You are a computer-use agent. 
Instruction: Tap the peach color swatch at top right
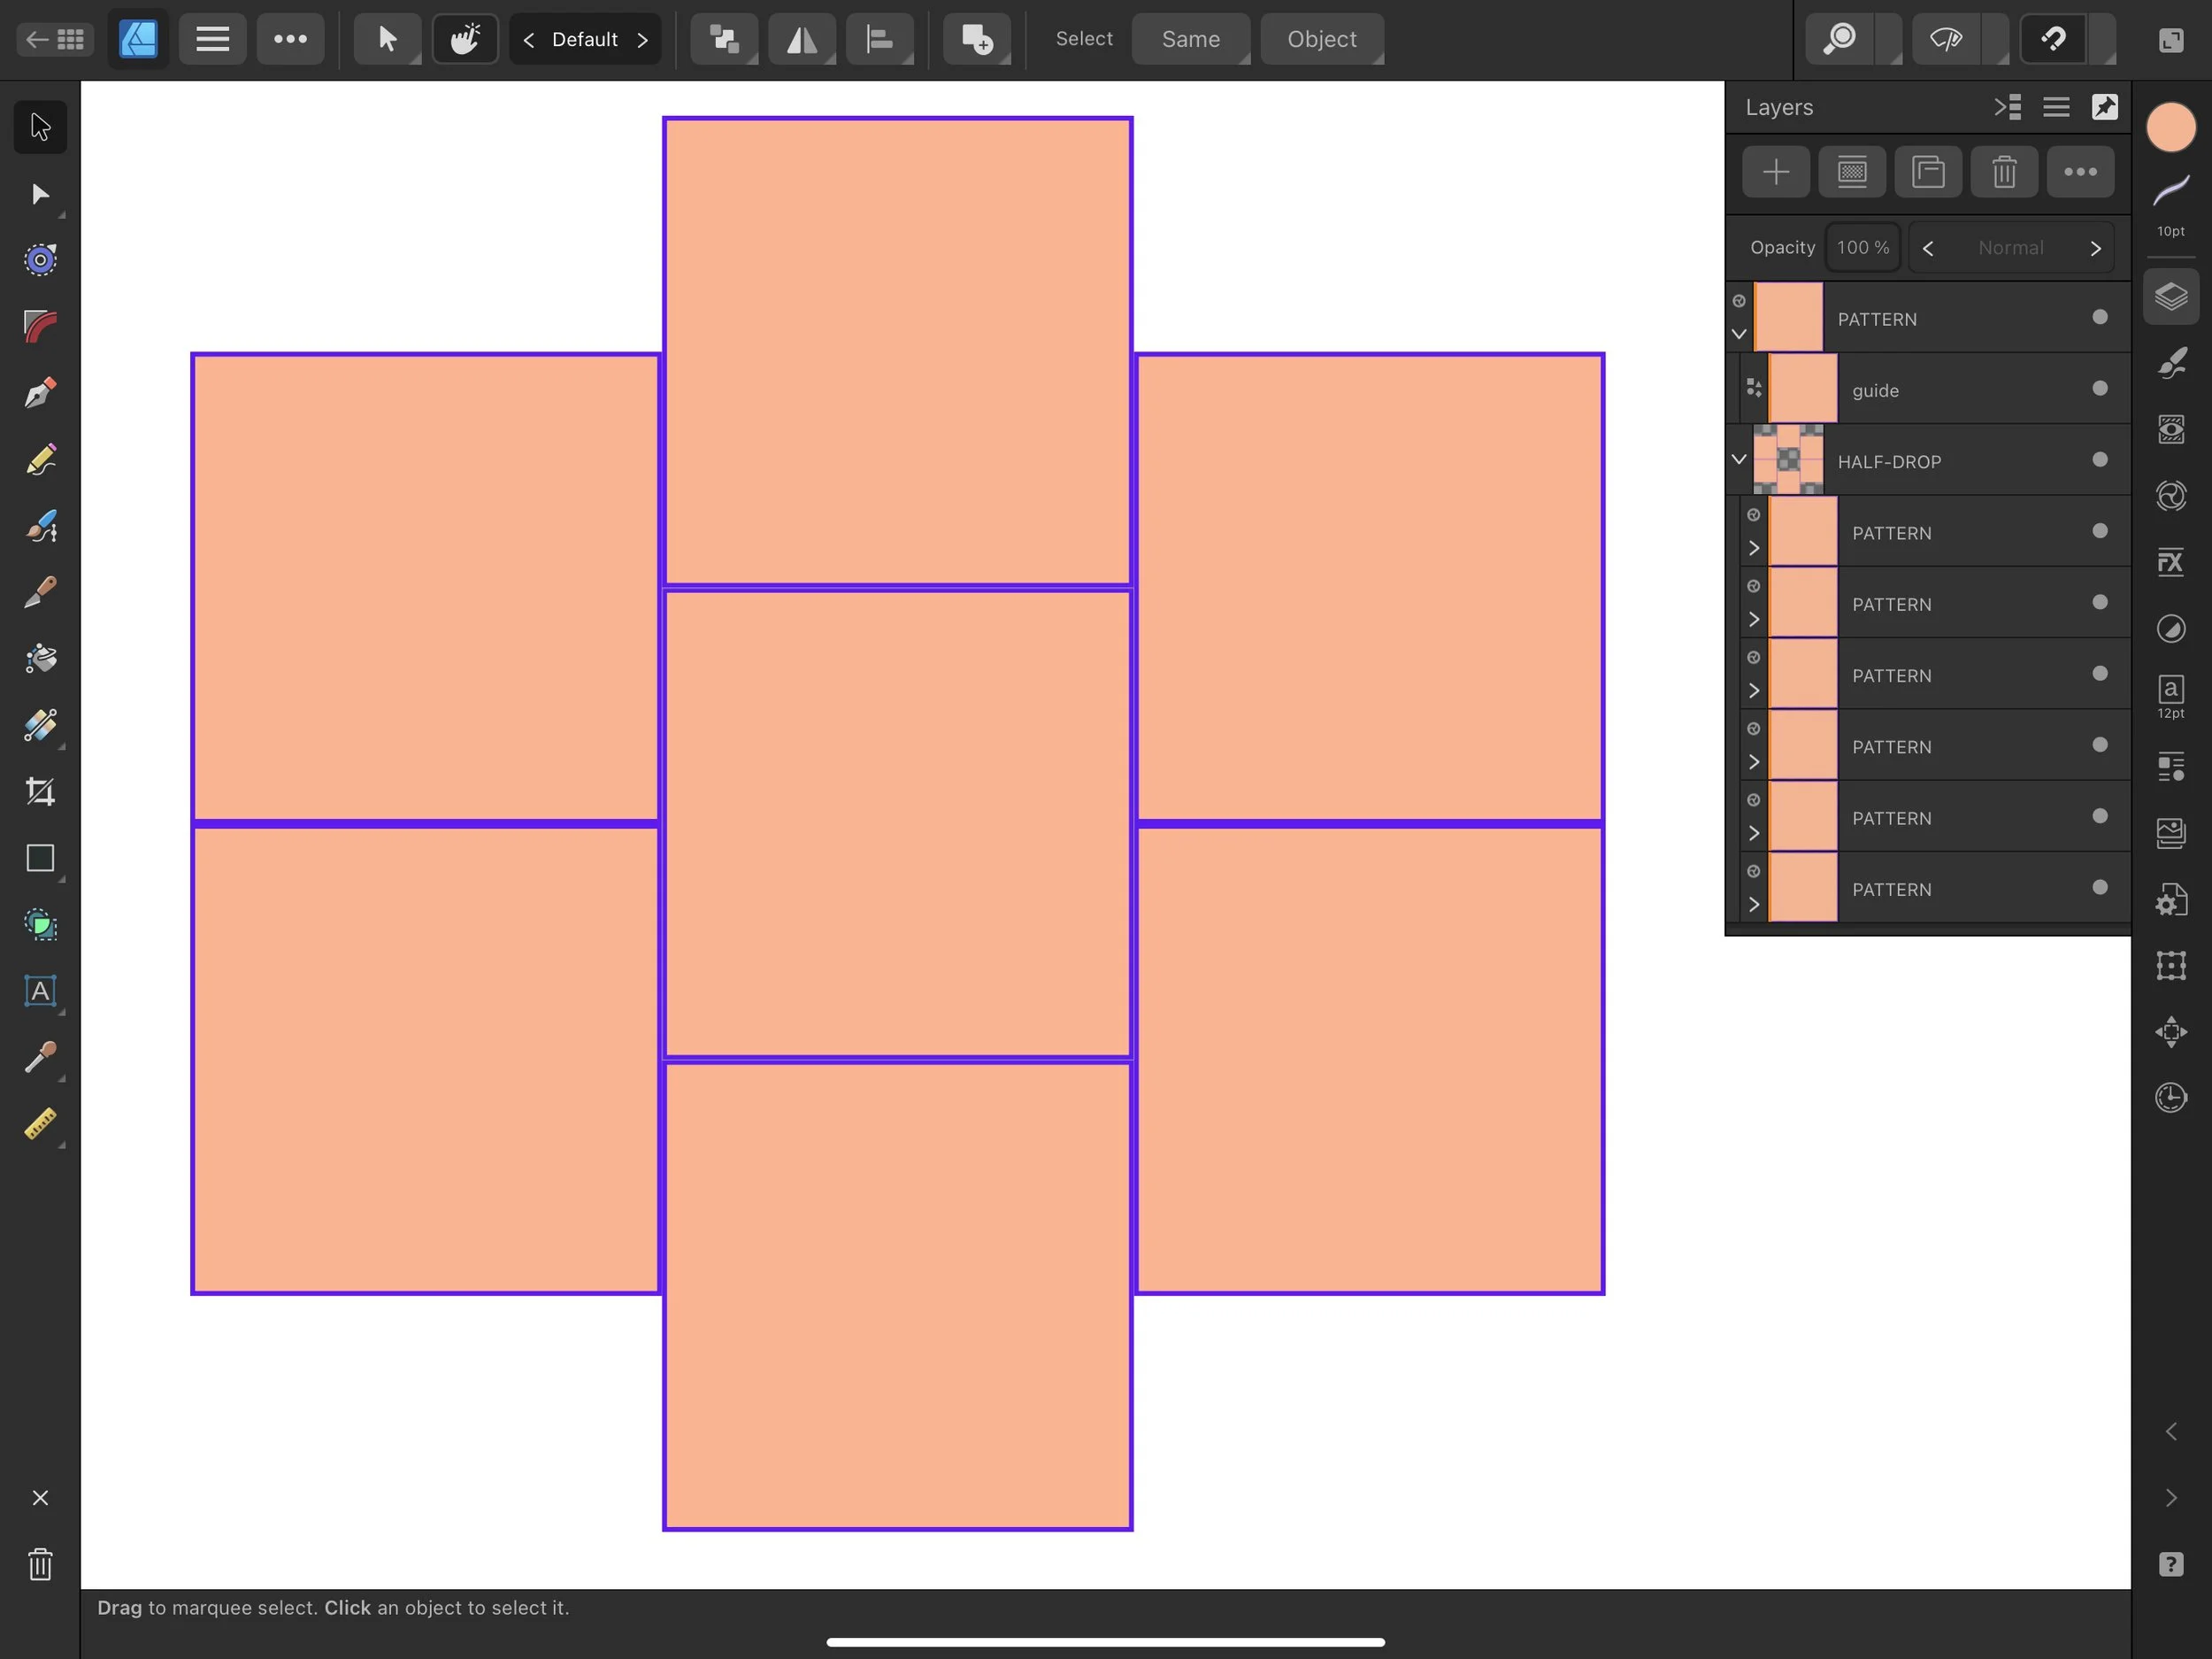coord(2170,126)
